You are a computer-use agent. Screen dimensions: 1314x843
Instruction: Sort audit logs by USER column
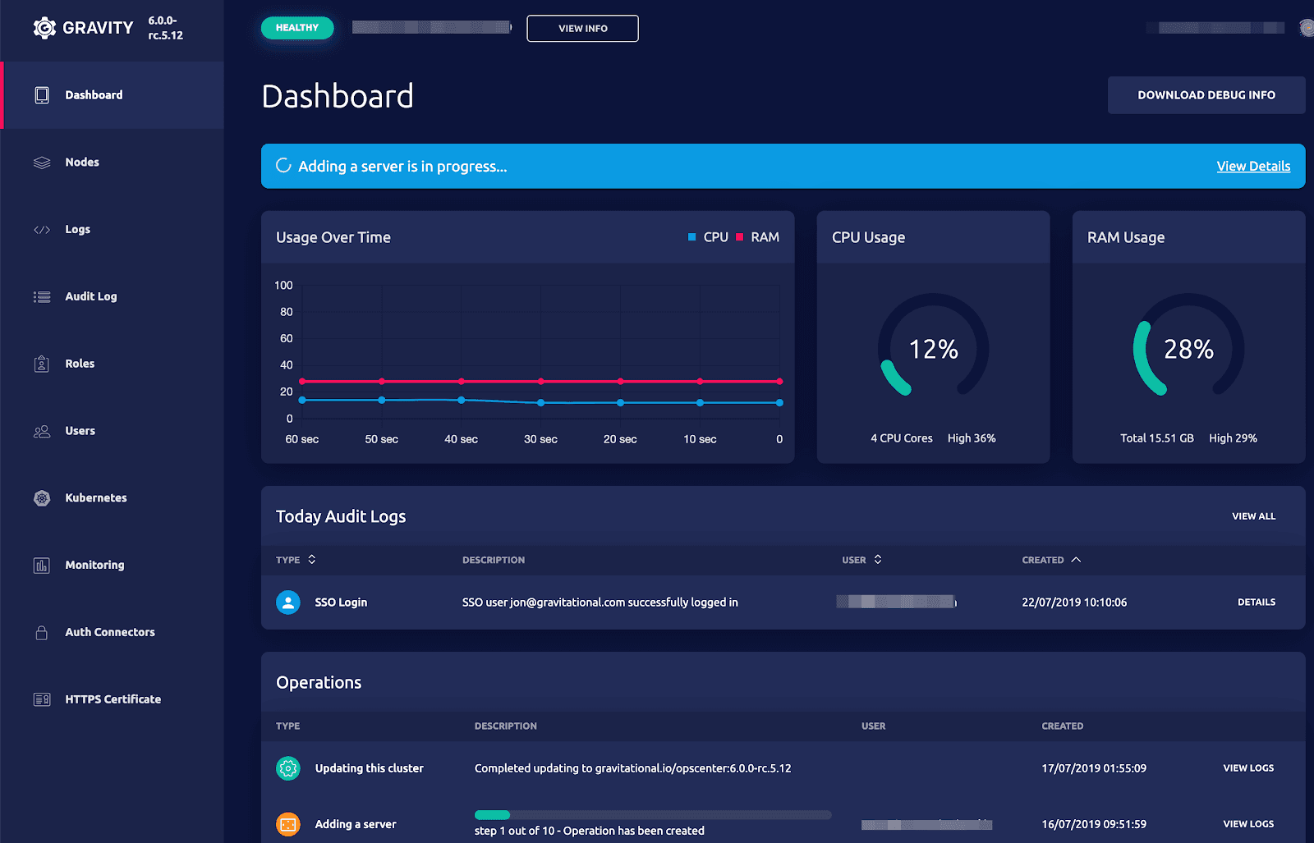861,559
